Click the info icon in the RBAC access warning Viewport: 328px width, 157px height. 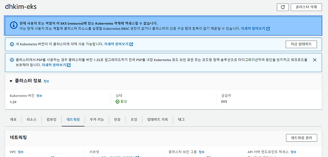pos(14,25)
